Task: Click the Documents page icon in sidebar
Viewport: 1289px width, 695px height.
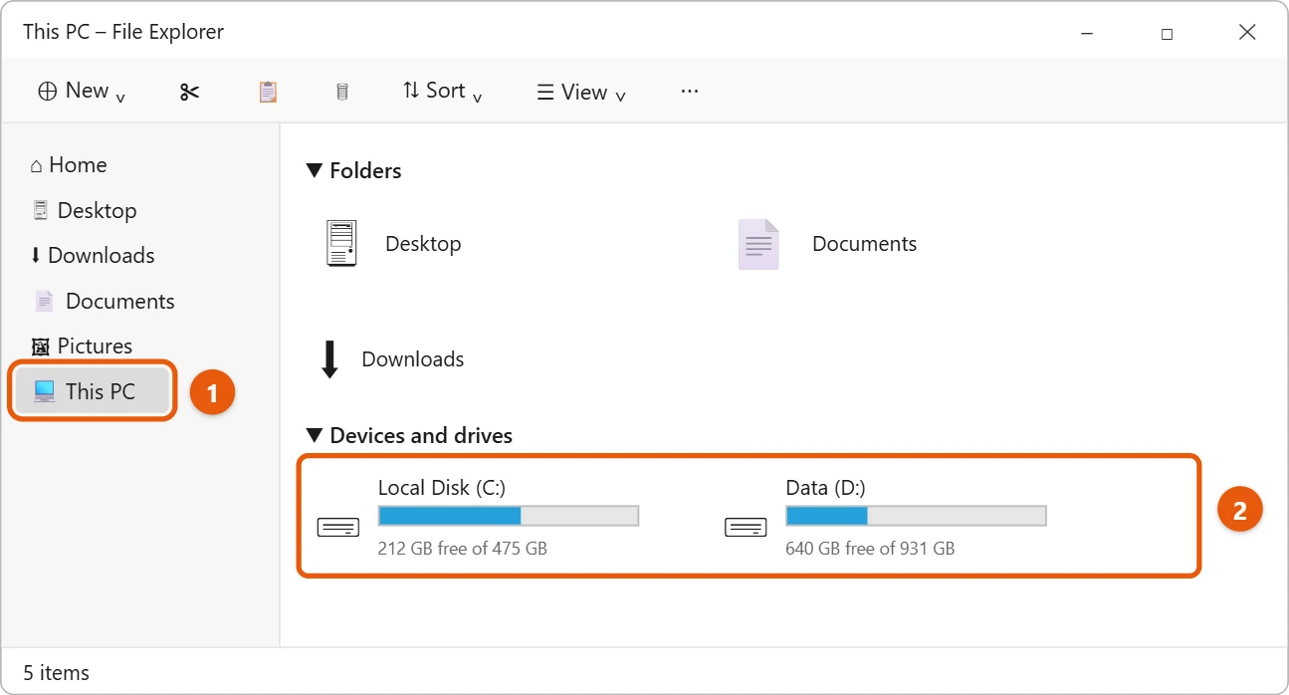Action: tap(44, 301)
